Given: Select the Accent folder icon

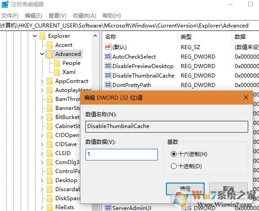Looking at the screenshot, I should (x=49, y=45).
